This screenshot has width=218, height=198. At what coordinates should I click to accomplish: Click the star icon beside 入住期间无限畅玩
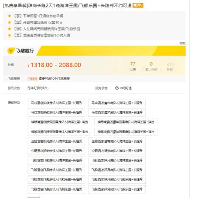(10, 29)
